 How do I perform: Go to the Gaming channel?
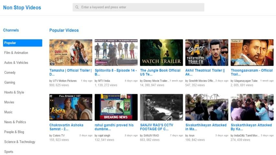pos(9,82)
